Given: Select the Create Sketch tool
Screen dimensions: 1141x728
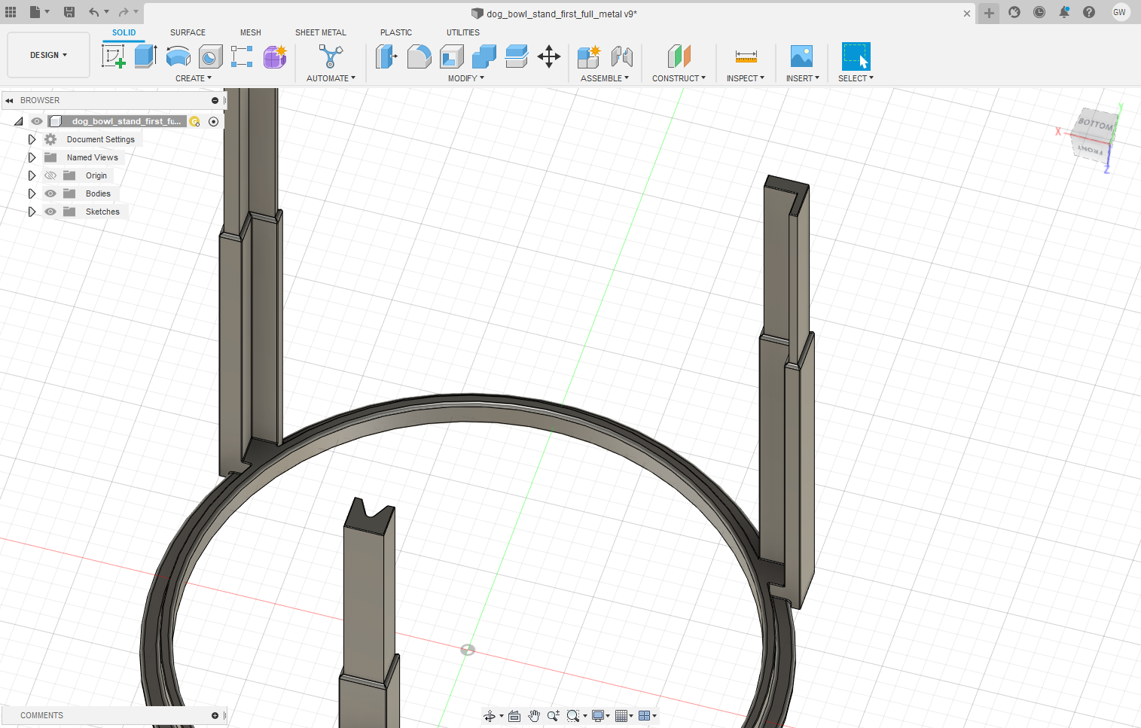Looking at the screenshot, I should (x=113, y=56).
